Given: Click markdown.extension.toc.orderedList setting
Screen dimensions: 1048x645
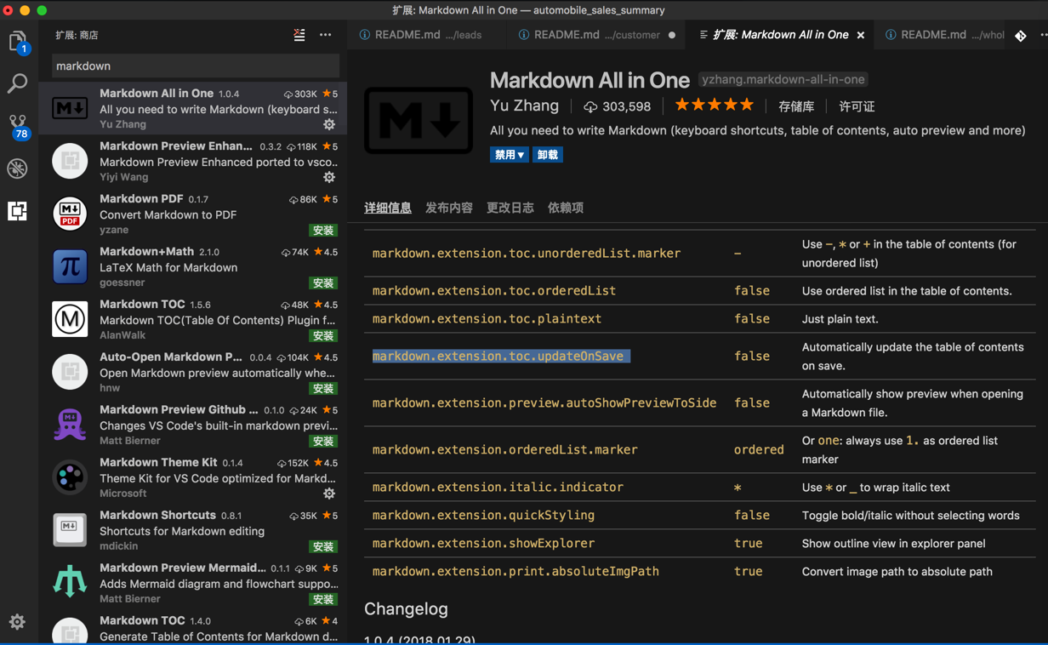Looking at the screenshot, I should 494,290.
